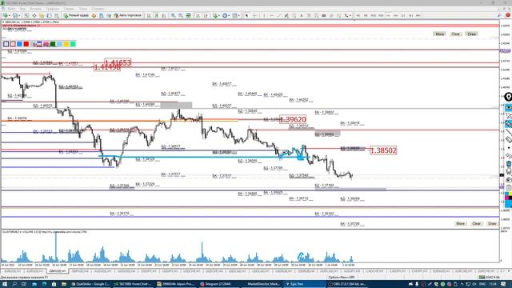Viewport: 512px width, 288px height.
Task: Pick the yellow color swatch
Action: [66, 44]
